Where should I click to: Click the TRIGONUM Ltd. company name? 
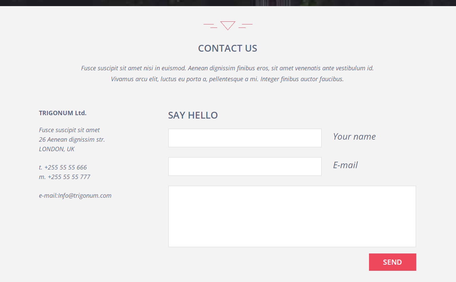coord(63,113)
